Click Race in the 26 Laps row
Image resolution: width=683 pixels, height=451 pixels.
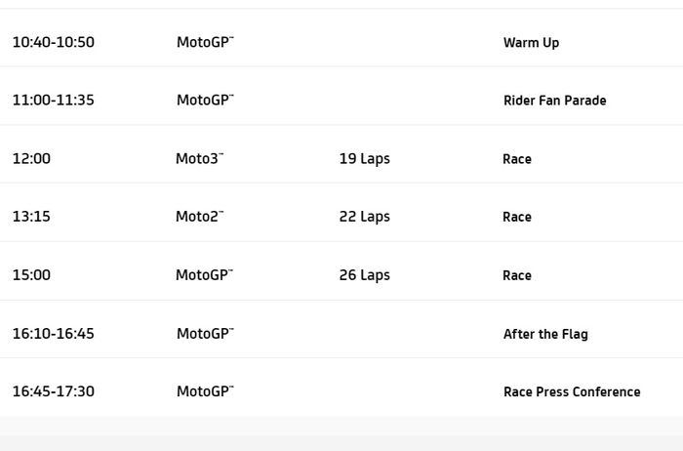tap(517, 276)
